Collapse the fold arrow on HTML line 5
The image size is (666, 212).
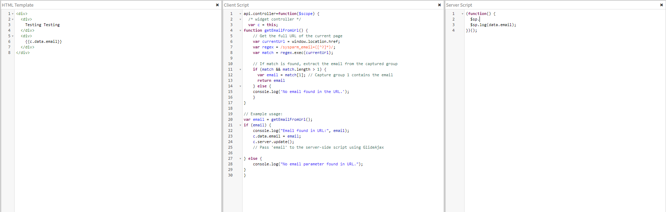[x=13, y=36]
